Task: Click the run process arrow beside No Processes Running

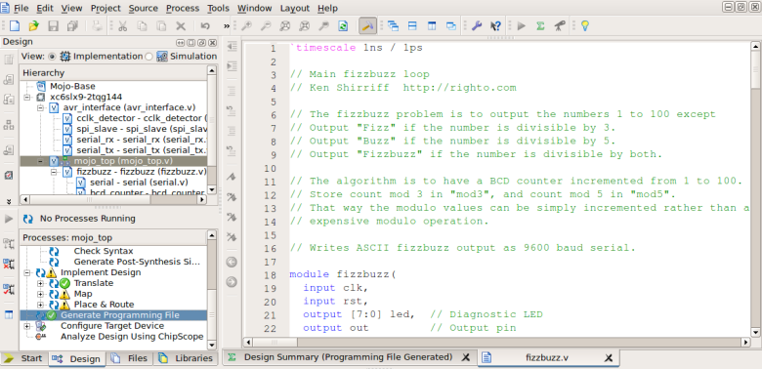Action: [8, 219]
